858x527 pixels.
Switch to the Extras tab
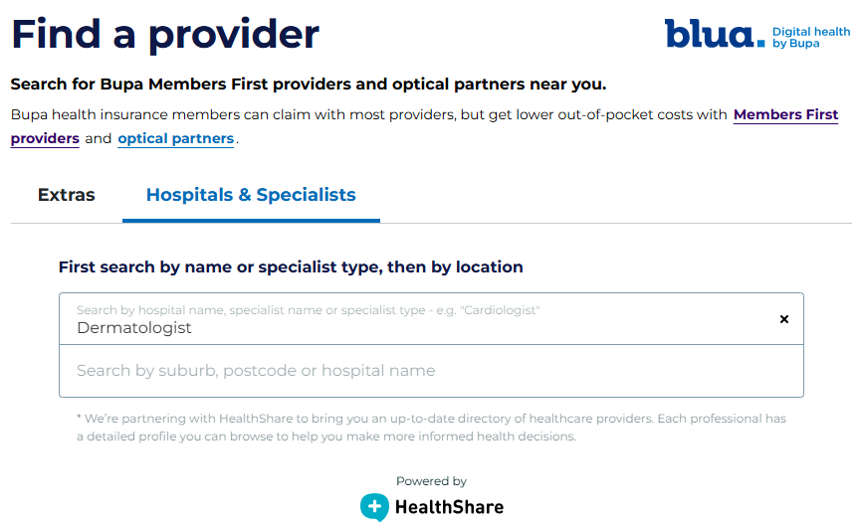click(x=67, y=195)
